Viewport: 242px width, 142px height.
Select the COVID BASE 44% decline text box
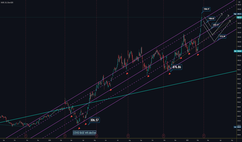(84, 133)
